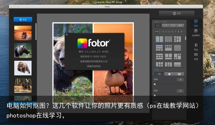Choose template with large square and small corner squares
The width and height of the screenshot is (215, 125).
pyautogui.click(x=178, y=56)
